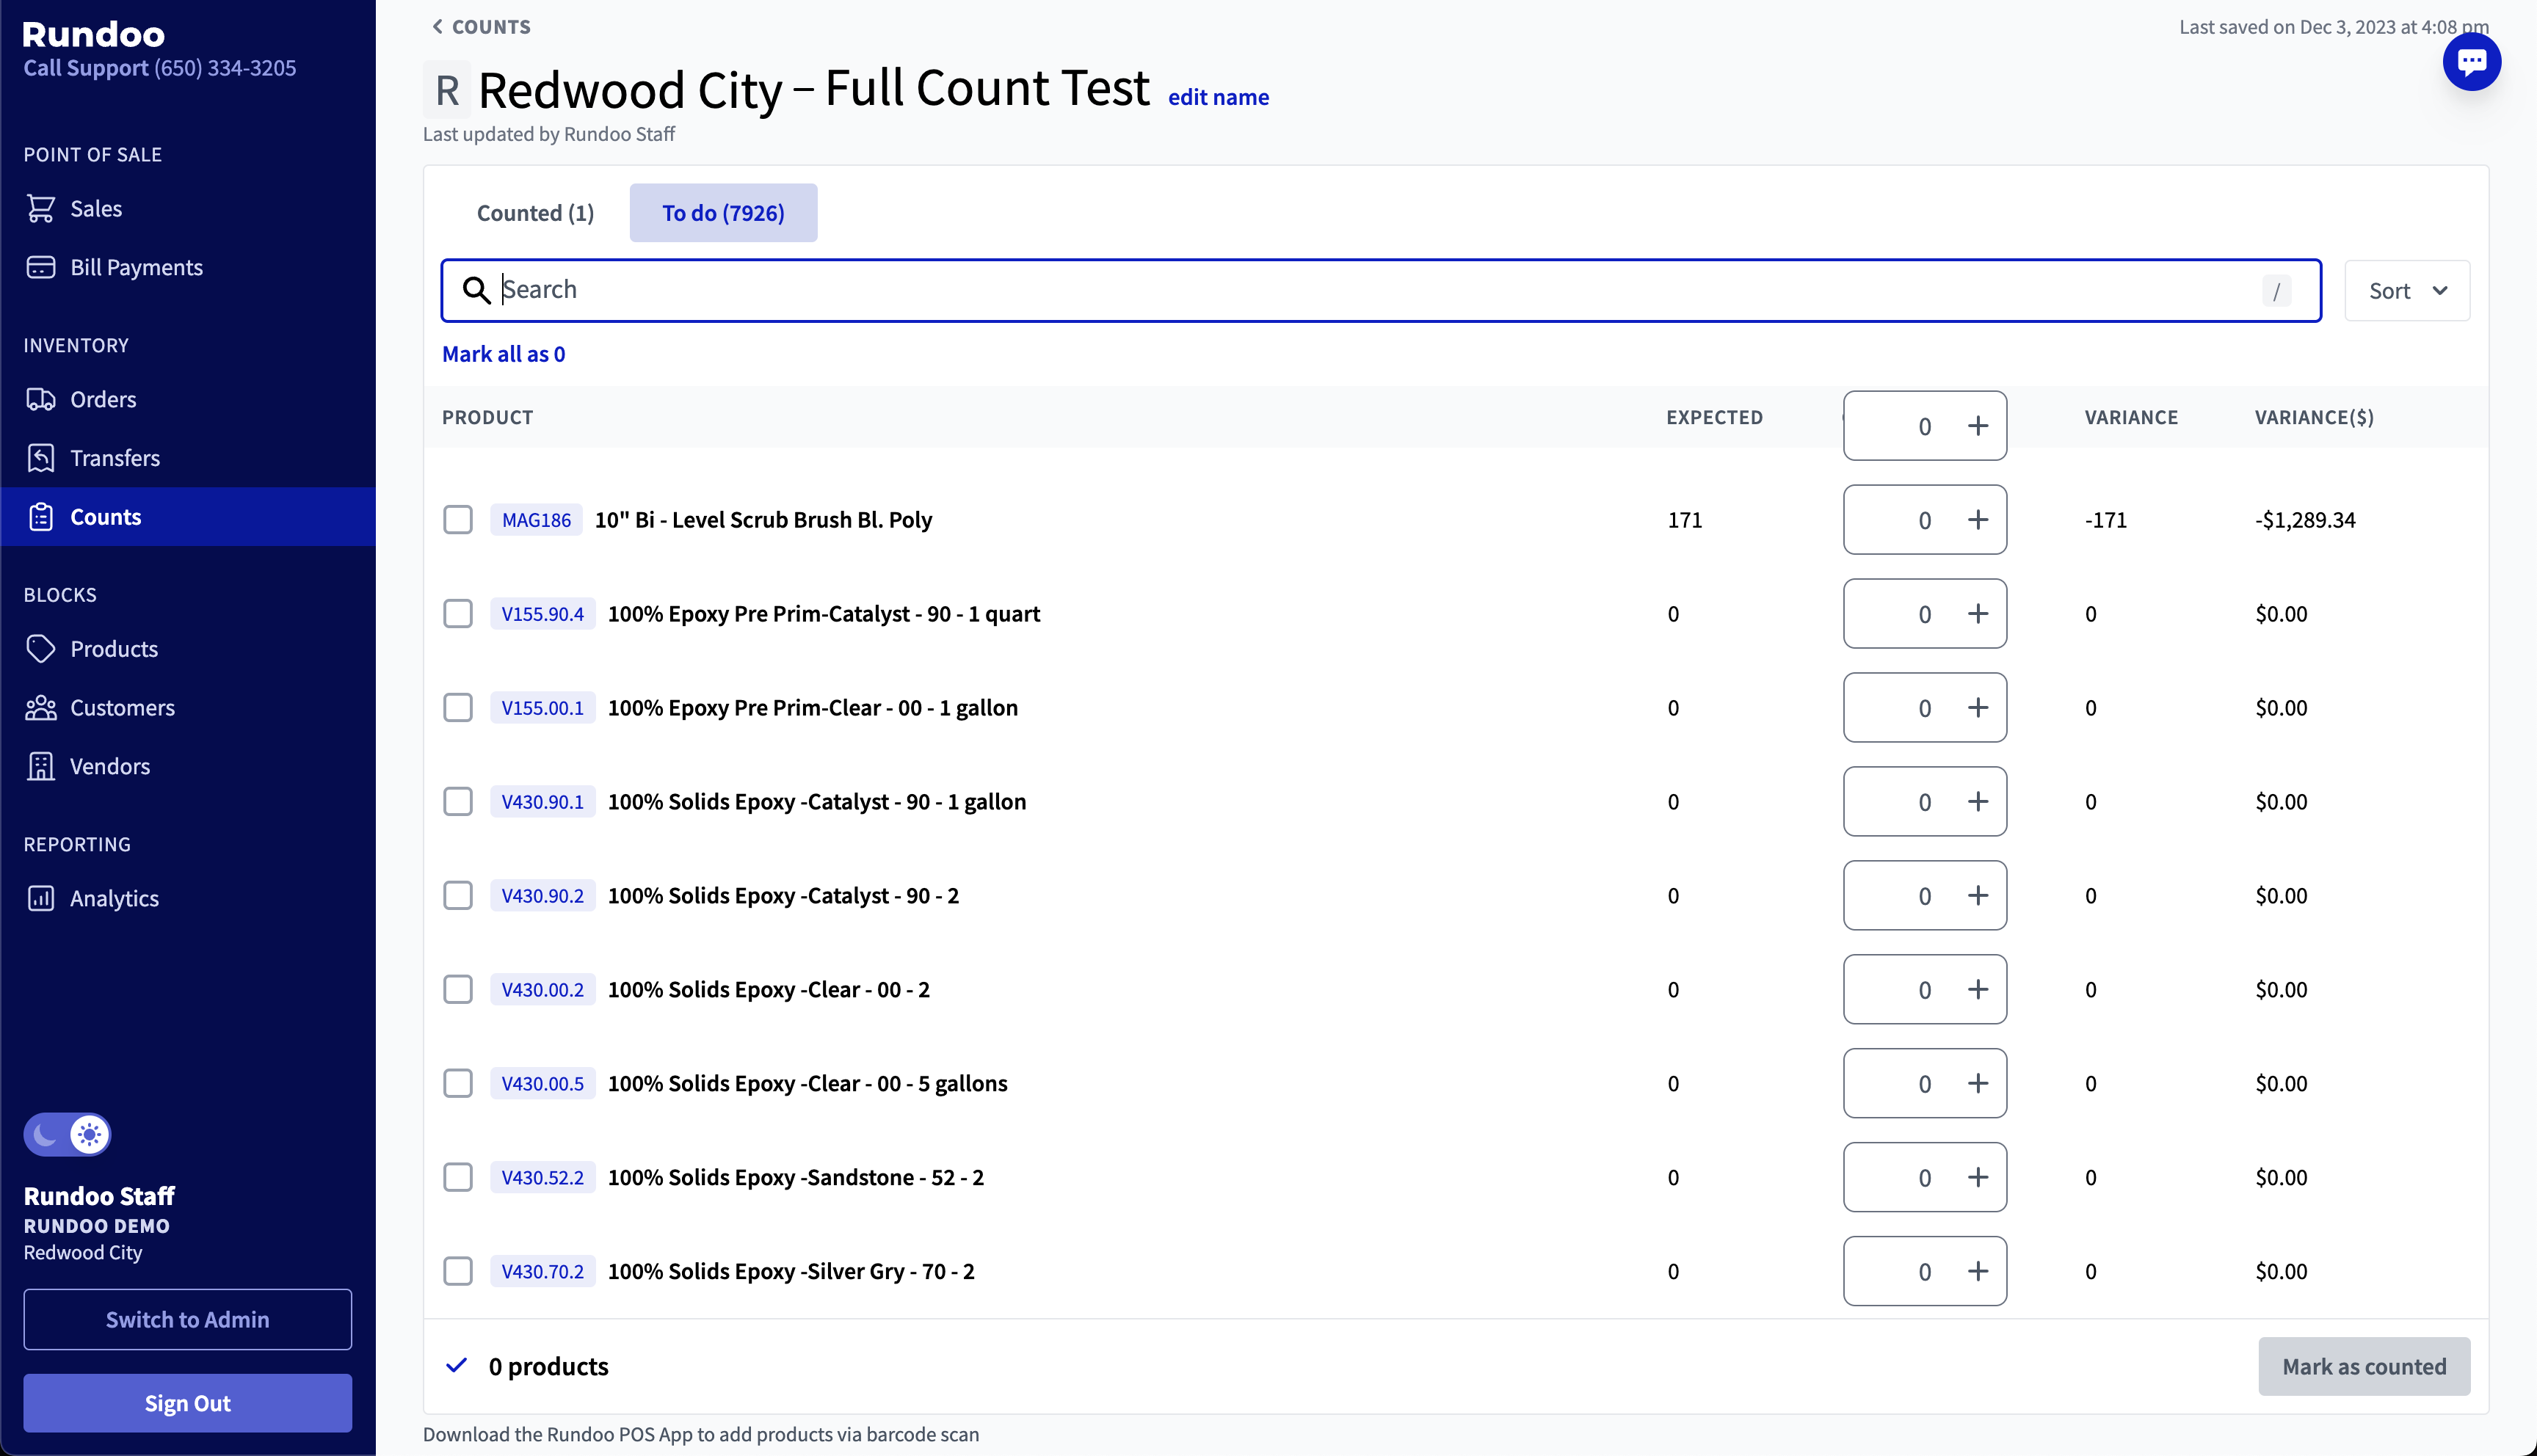Click the Orders truck icon

coord(41,399)
